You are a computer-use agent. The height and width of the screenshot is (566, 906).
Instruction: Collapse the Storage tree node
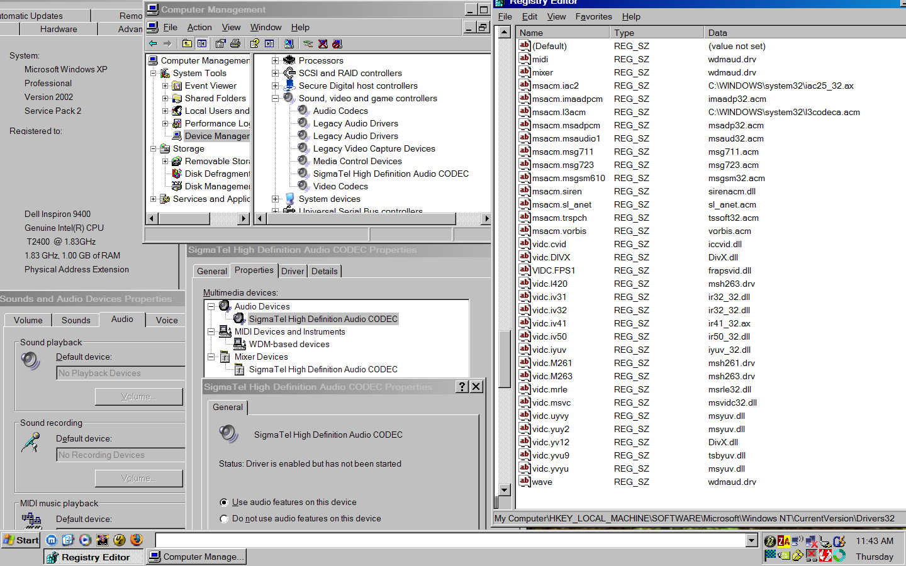click(153, 148)
